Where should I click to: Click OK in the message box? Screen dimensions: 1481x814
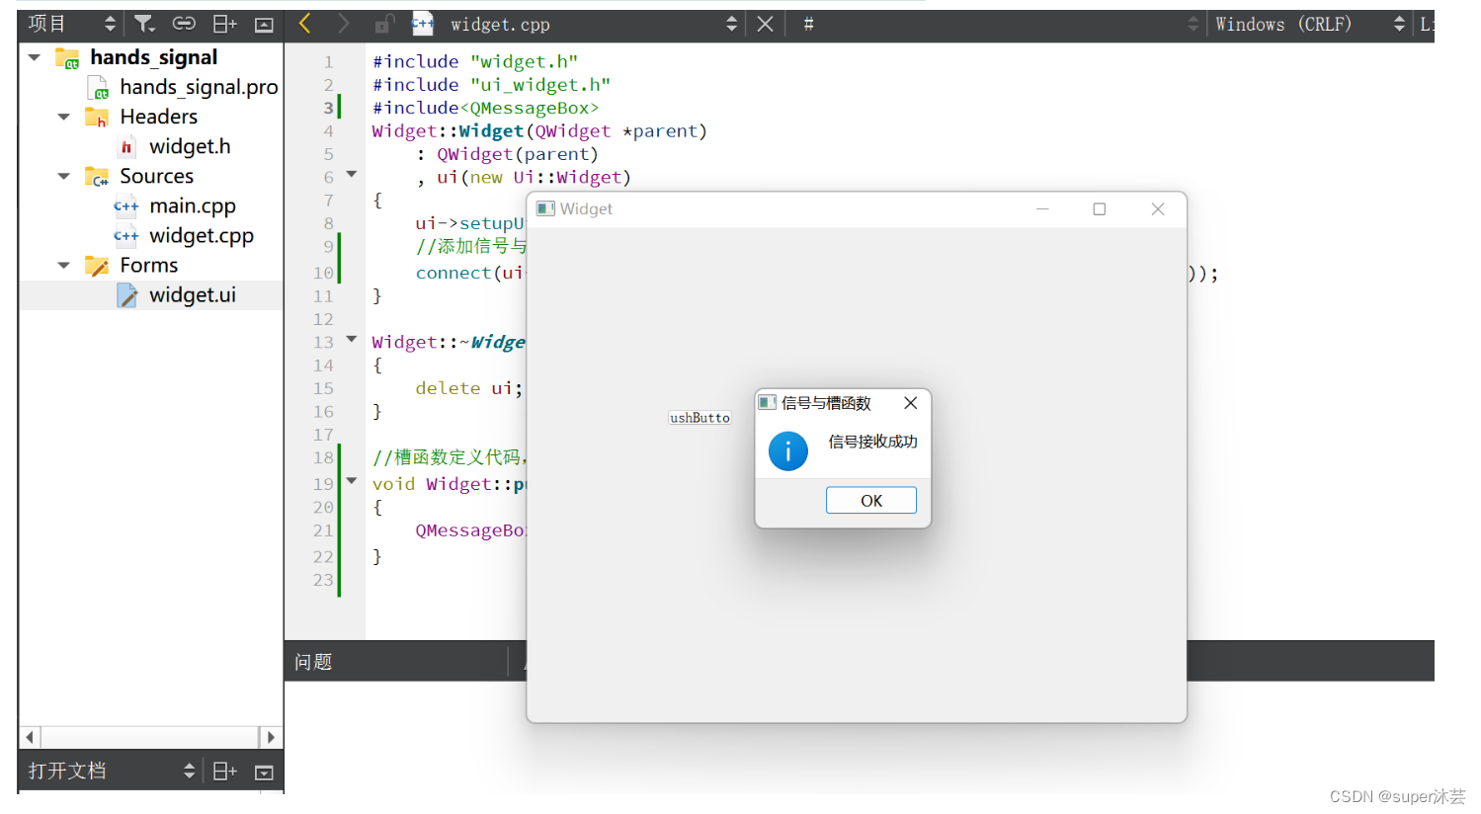(x=871, y=500)
